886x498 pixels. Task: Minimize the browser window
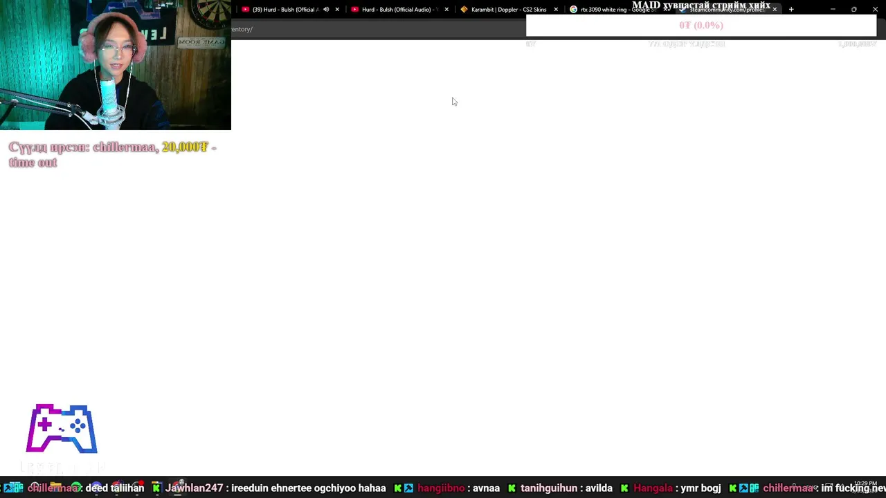(x=833, y=10)
